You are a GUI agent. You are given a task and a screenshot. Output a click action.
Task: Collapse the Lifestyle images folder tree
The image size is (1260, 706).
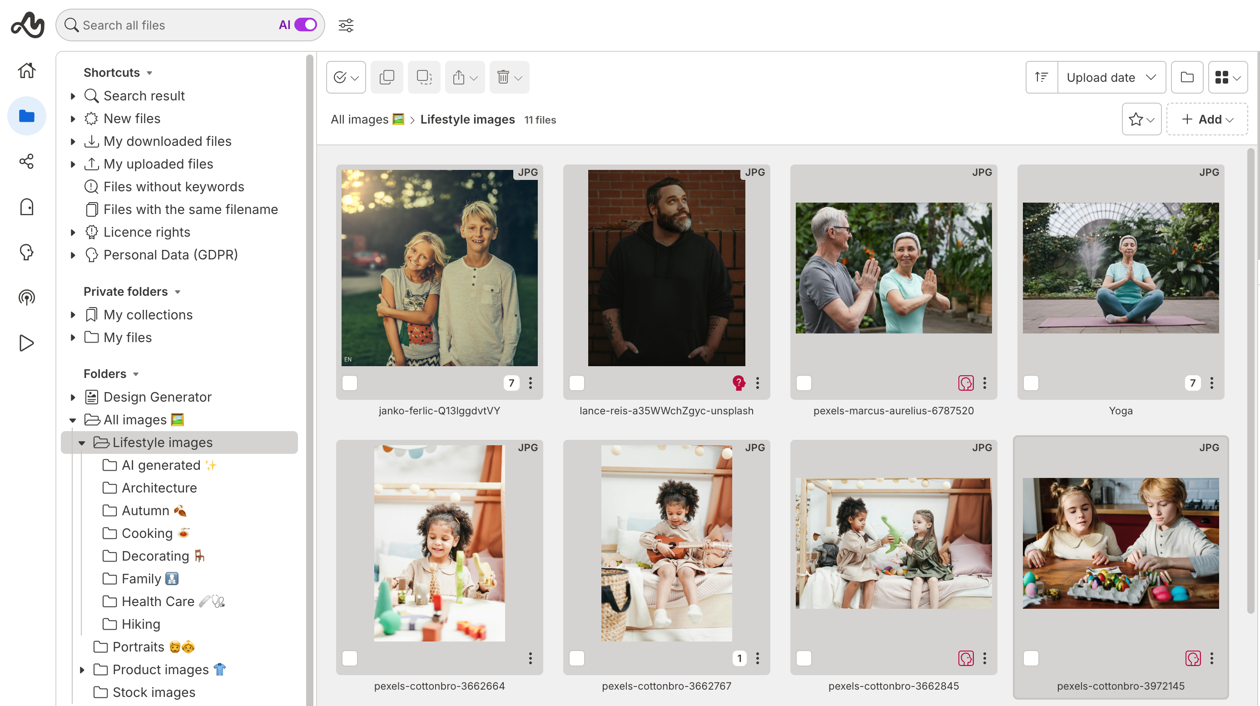[x=82, y=443]
